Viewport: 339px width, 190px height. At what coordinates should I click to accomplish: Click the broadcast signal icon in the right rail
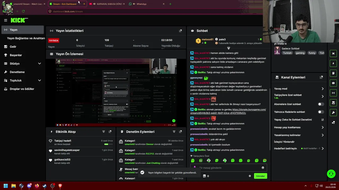tap(333, 93)
